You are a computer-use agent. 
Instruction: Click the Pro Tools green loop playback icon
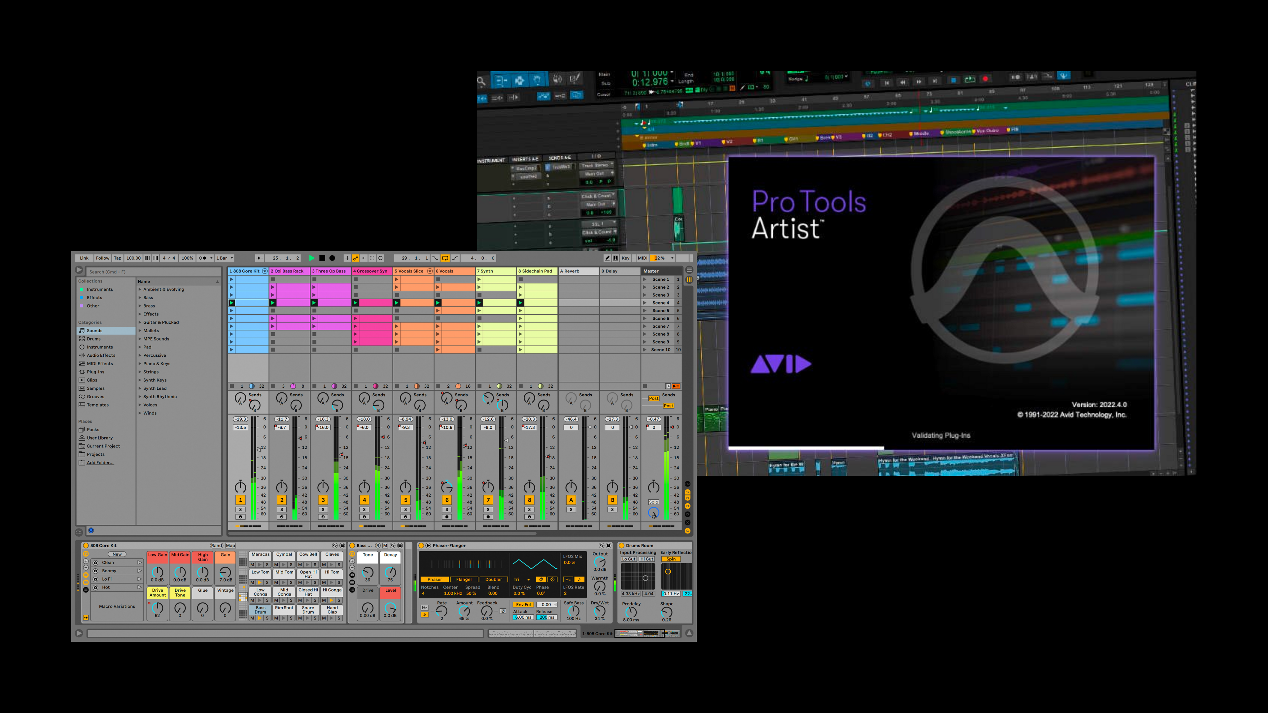click(x=970, y=79)
